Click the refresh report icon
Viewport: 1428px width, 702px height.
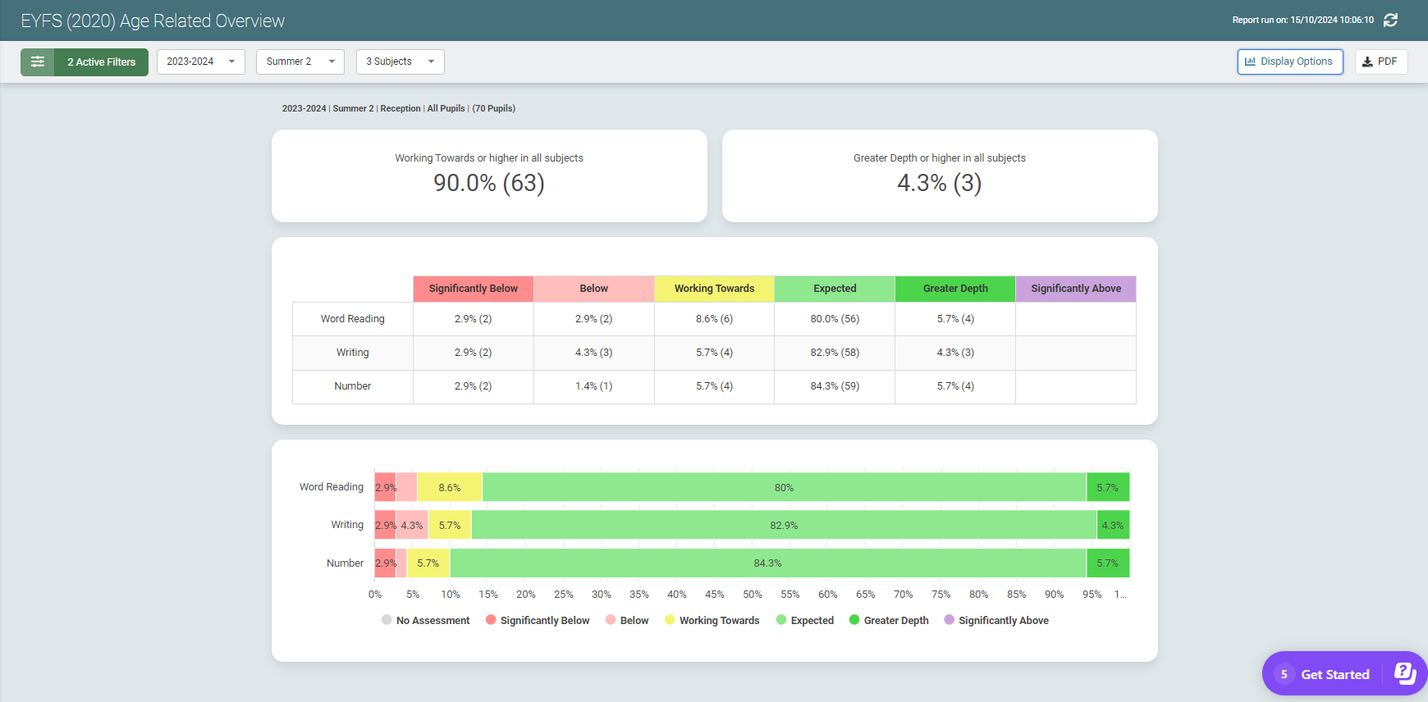point(1390,21)
